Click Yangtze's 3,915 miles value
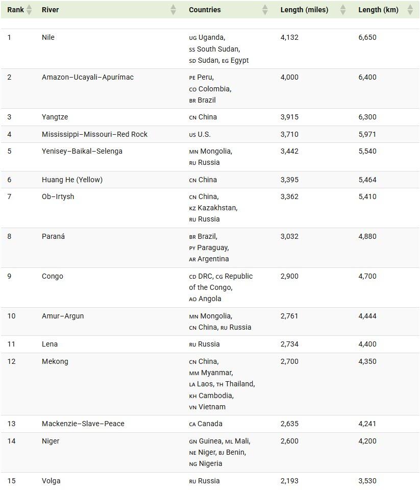The image size is (420, 493). 289,117
